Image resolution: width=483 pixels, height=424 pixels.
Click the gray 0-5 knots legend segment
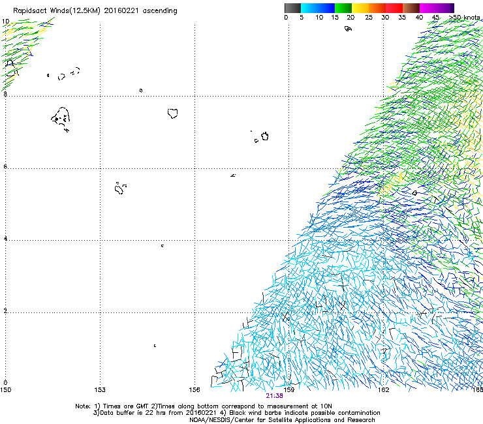(292, 8)
